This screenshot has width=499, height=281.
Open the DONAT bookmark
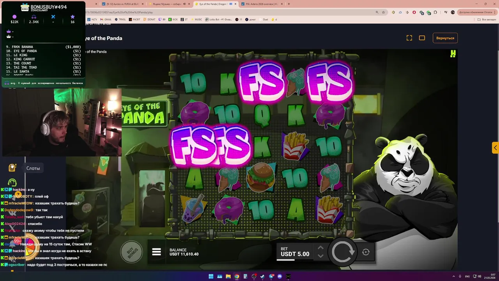point(149,19)
